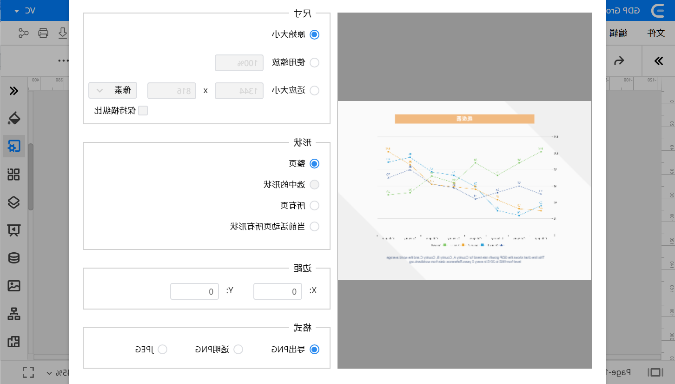The image size is (675, 384).
Task: Click the Y margin input field
Action: pyautogui.click(x=194, y=291)
